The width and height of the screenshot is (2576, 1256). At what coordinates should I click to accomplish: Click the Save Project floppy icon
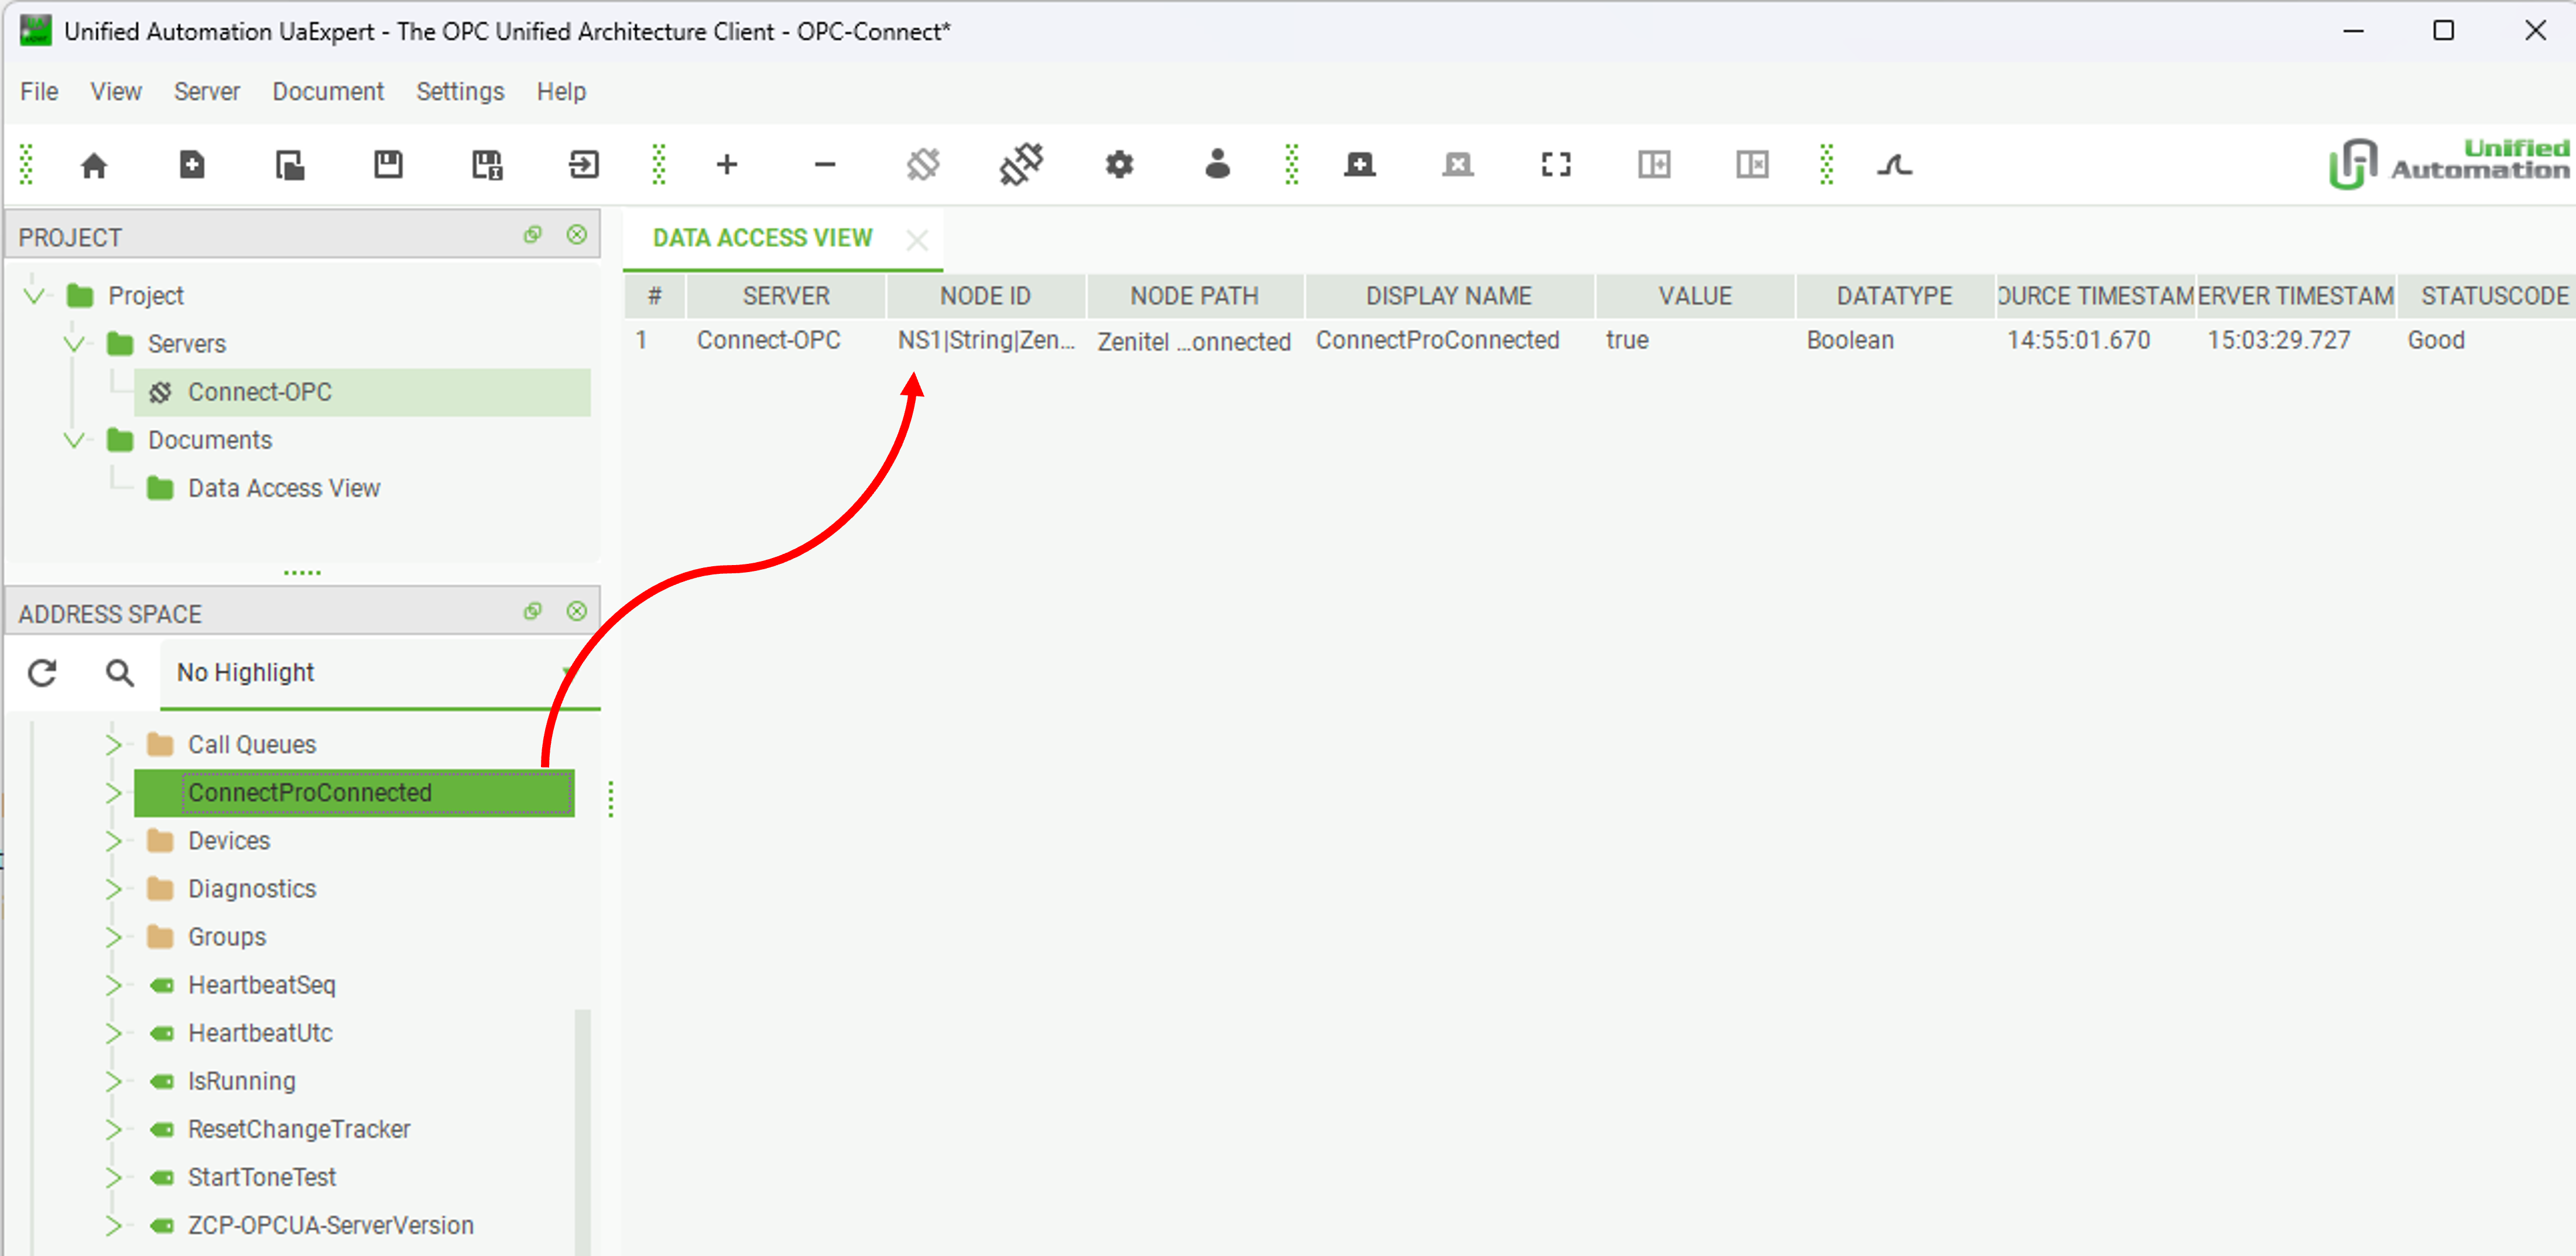388,165
